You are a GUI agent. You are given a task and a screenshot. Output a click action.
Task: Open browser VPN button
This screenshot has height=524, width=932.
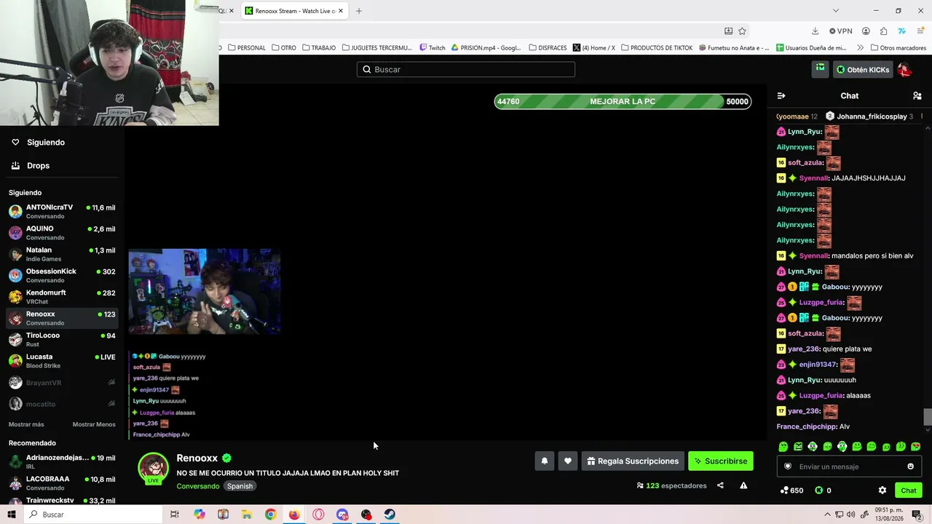(x=841, y=31)
